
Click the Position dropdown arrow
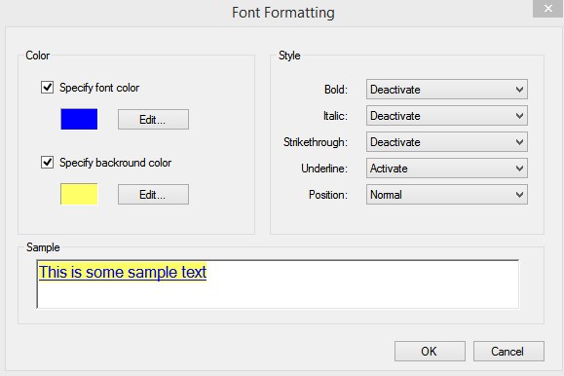(519, 194)
